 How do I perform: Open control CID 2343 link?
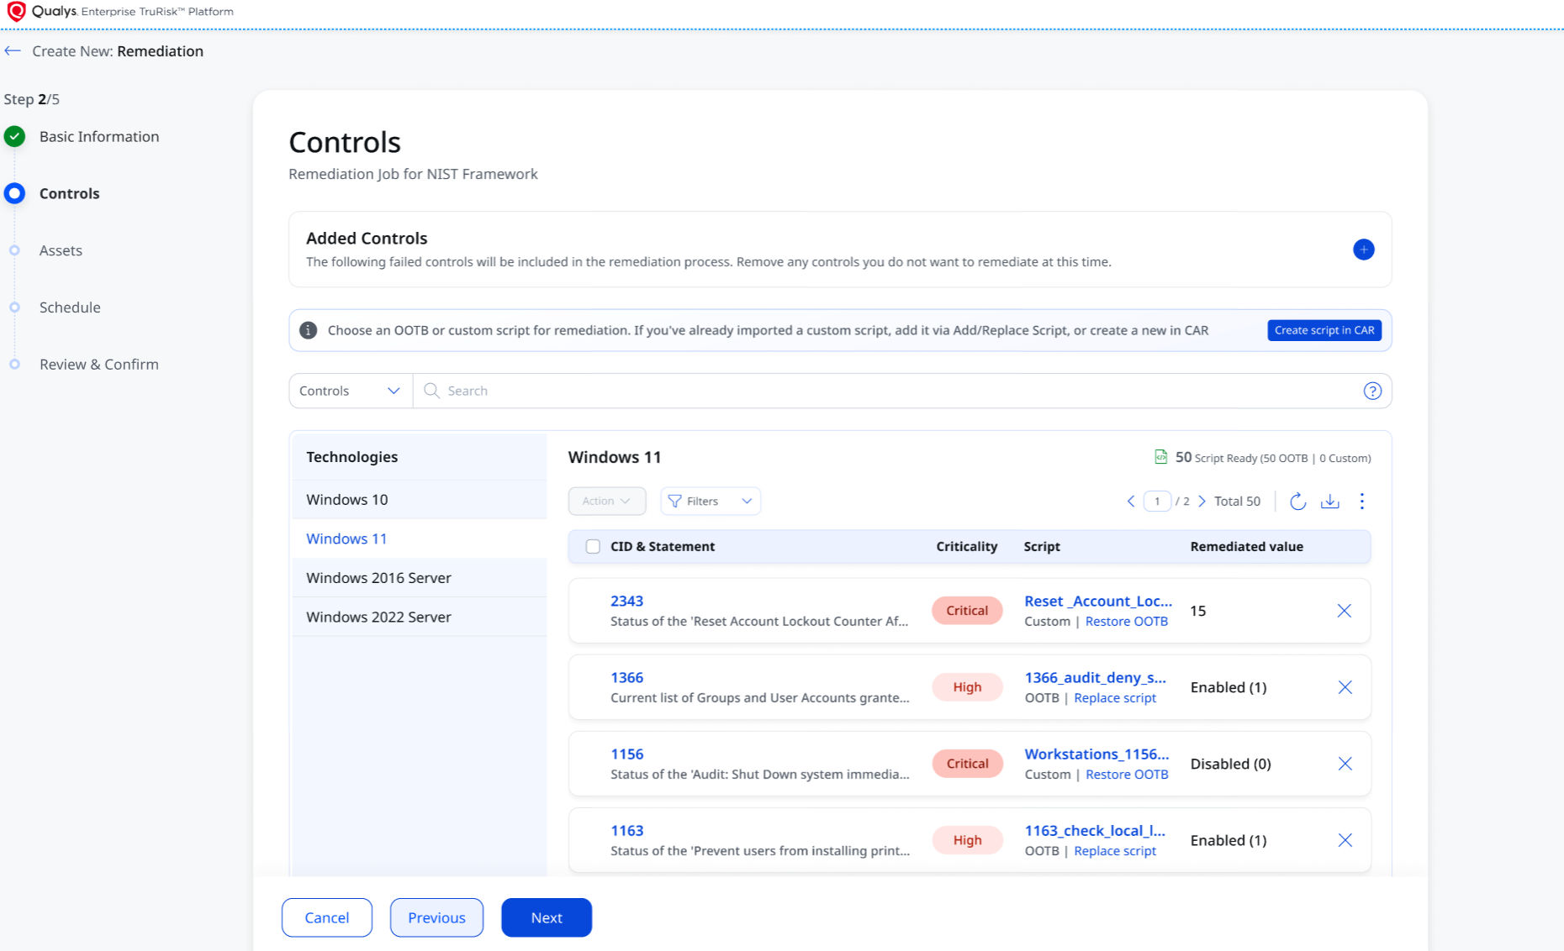pos(626,601)
